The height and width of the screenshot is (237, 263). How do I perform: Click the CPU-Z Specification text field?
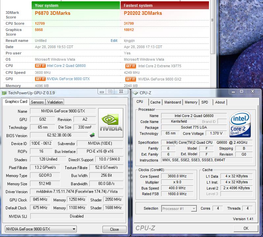pos(207,142)
